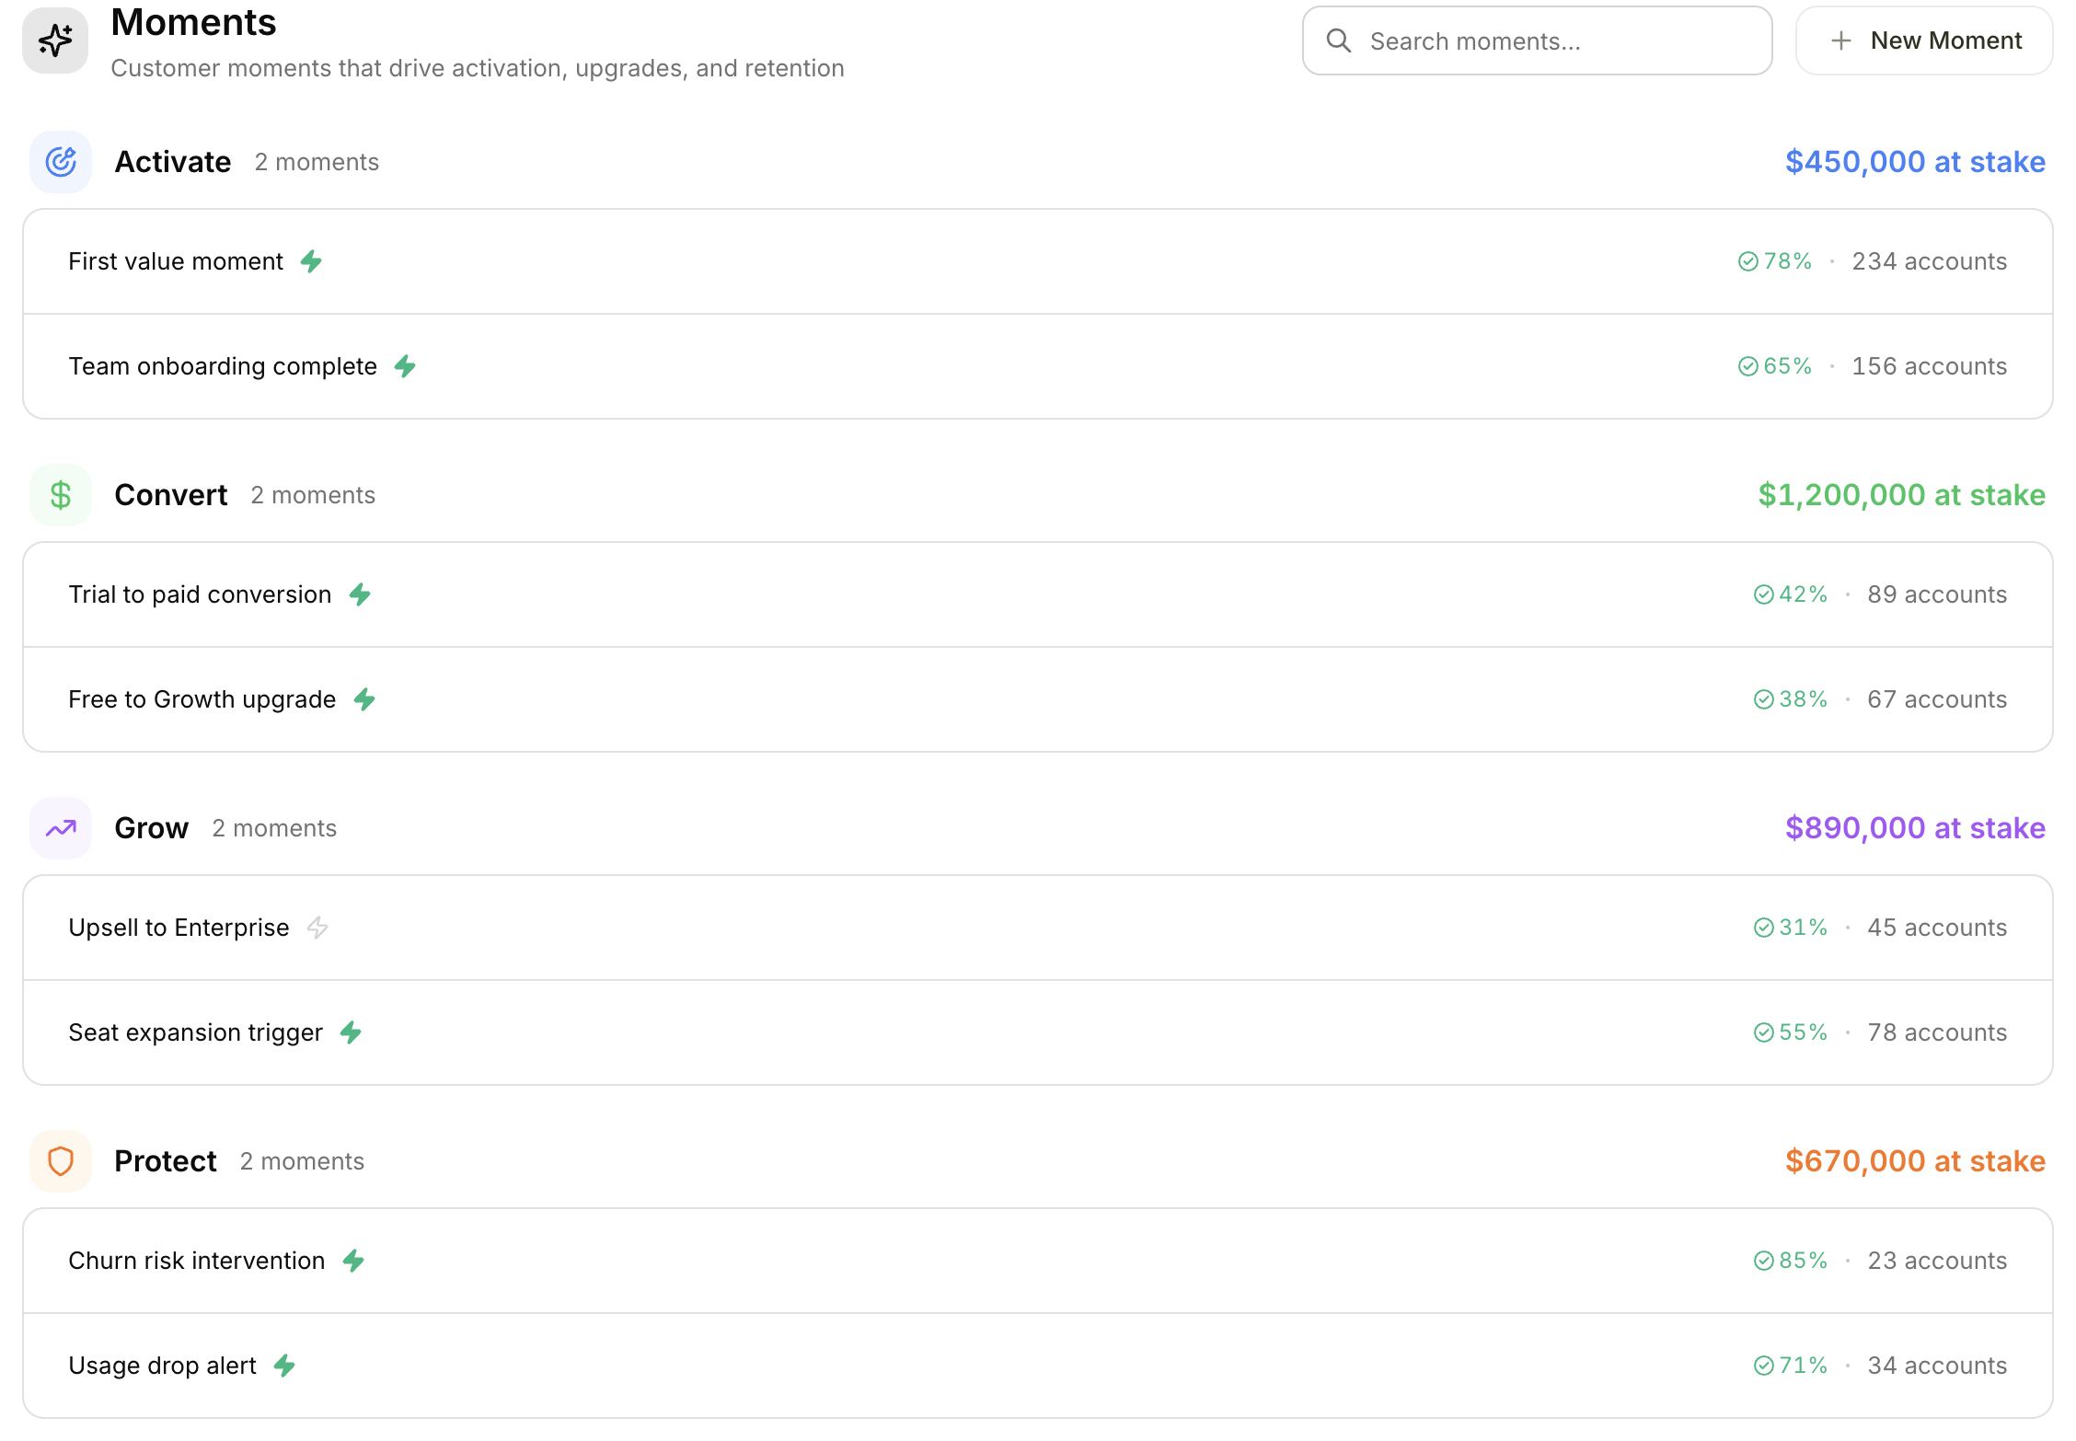
Task: Collapse the Protect moments section
Action: click(164, 1160)
